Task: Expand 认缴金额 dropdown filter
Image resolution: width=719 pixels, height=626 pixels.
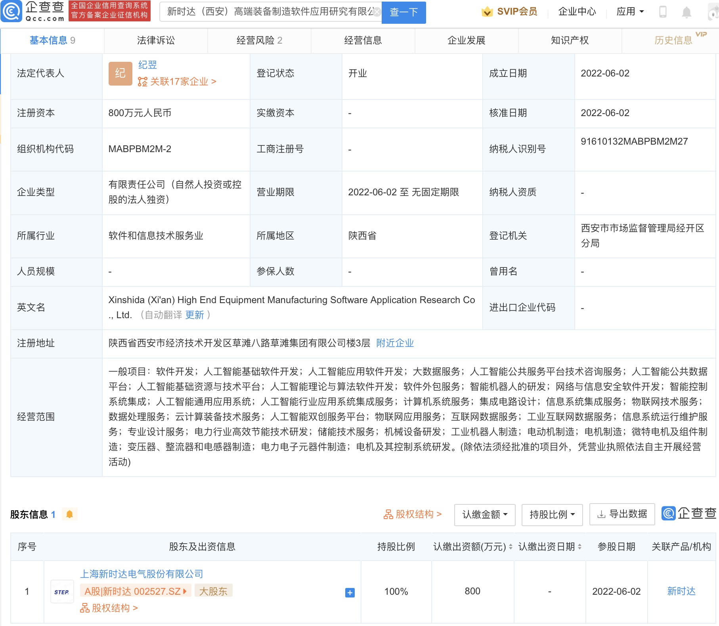Action: click(485, 515)
